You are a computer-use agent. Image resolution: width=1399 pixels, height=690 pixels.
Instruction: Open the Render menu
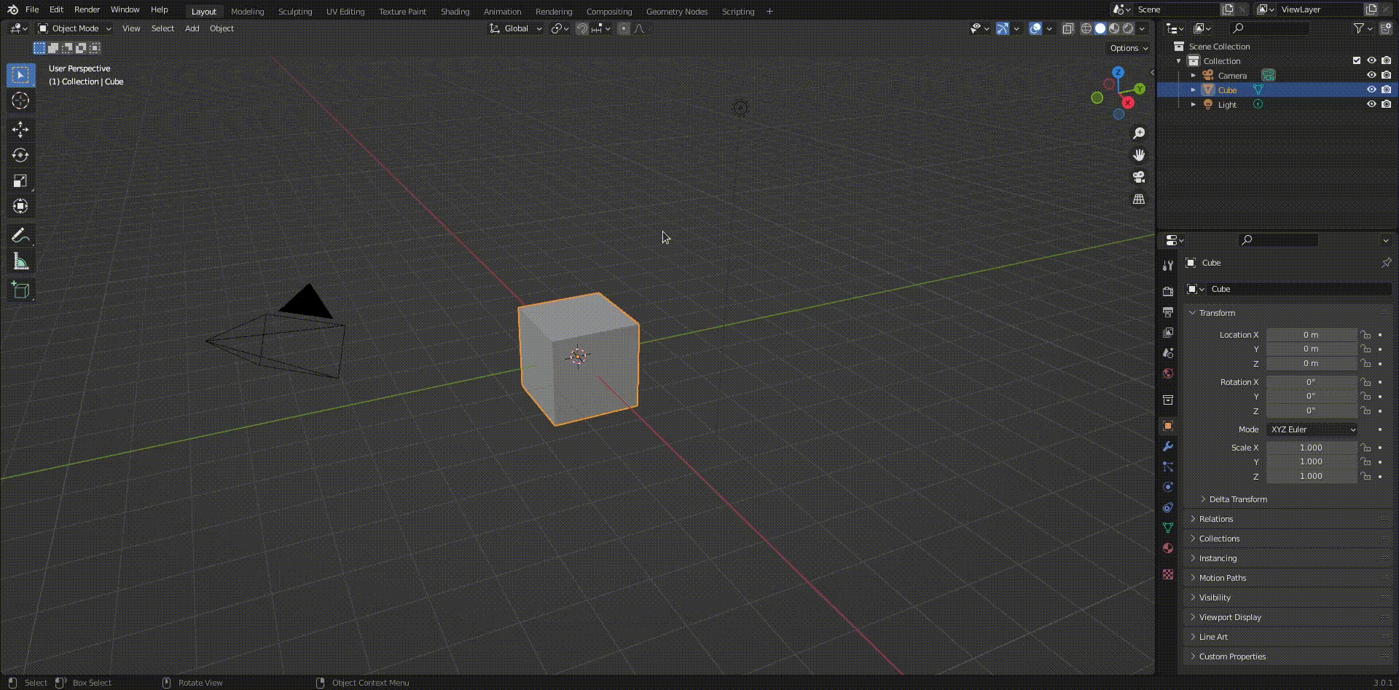click(87, 9)
